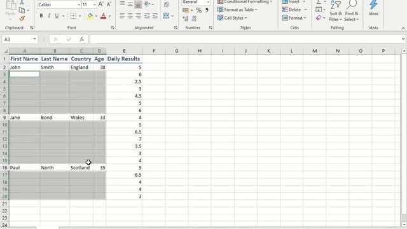Open the Ideas lightning button
Screen dimensions: 407x229
point(373,8)
